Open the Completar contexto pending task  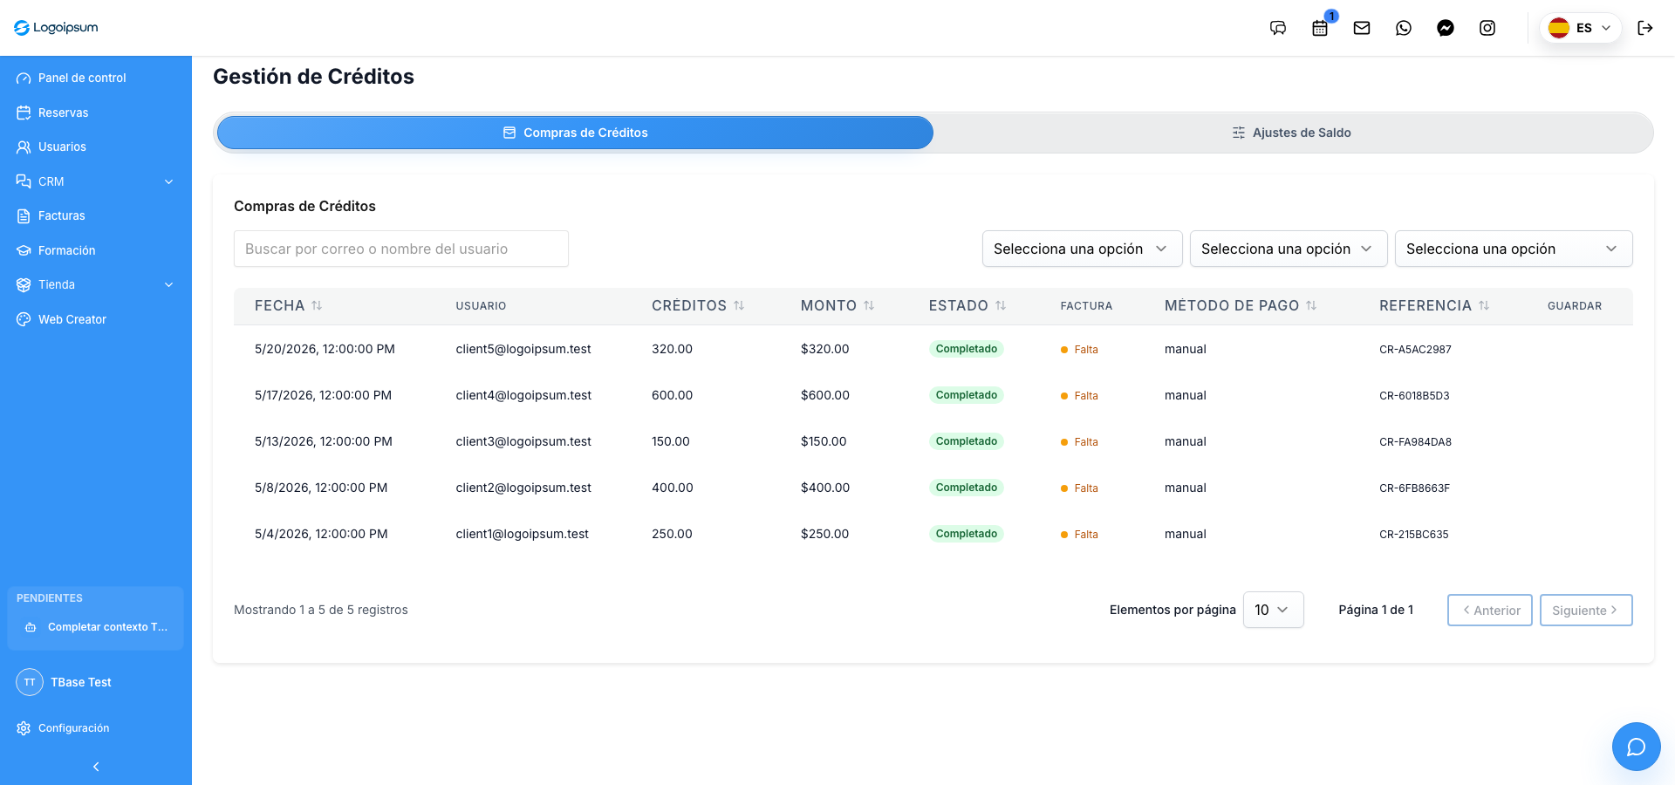pyautogui.click(x=96, y=627)
